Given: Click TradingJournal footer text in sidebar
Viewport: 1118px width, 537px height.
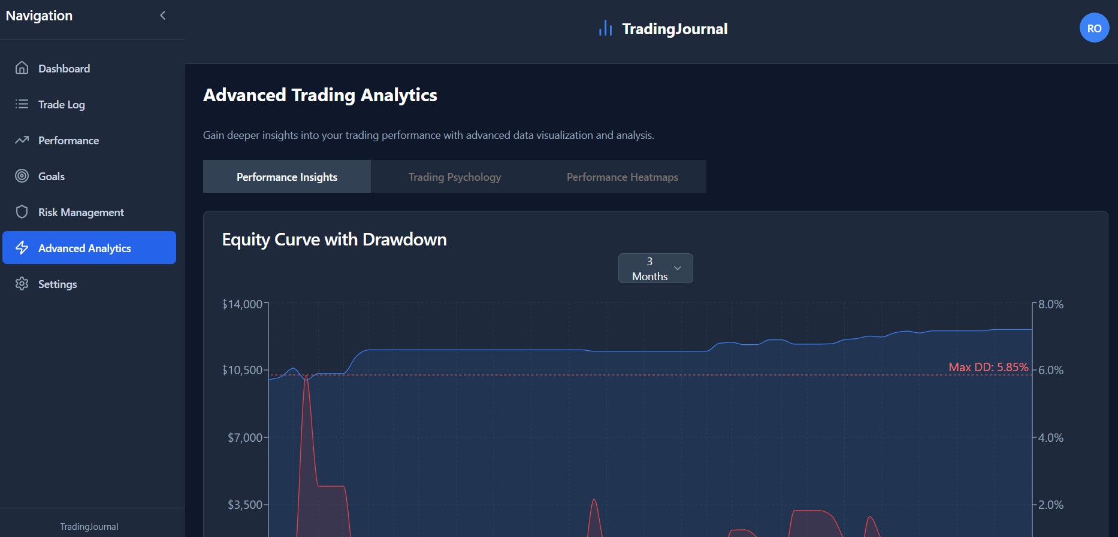Looking at the screenshot, I should click(x=89, y=527).
